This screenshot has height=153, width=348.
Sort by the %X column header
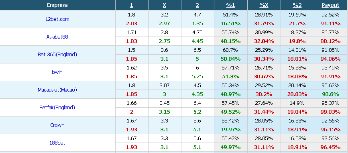point(264,5)
